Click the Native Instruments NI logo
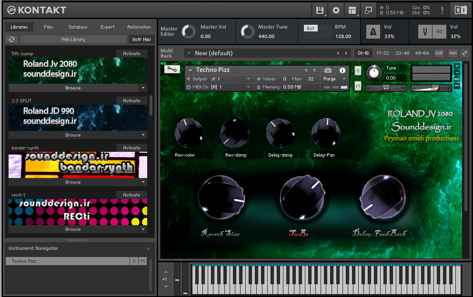This screenshot has width=473, height=297. click(461, 10)
